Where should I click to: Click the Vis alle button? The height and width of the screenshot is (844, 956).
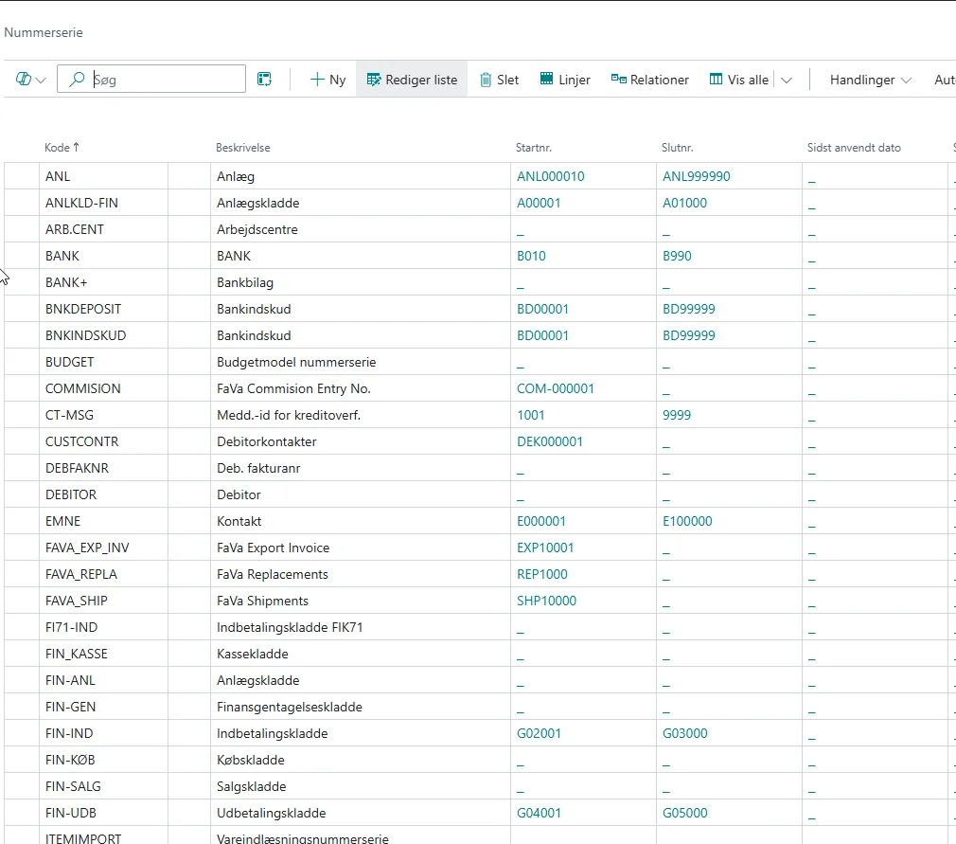tap(739, 80)
